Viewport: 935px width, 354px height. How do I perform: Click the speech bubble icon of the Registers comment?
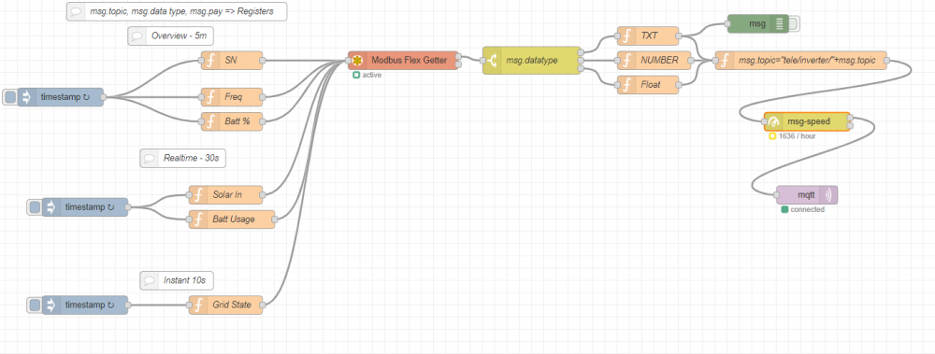[x=76, y=11]
